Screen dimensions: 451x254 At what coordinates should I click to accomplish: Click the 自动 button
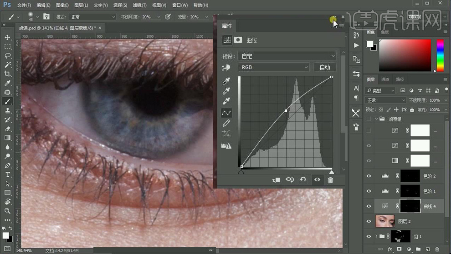click(325, 67)
